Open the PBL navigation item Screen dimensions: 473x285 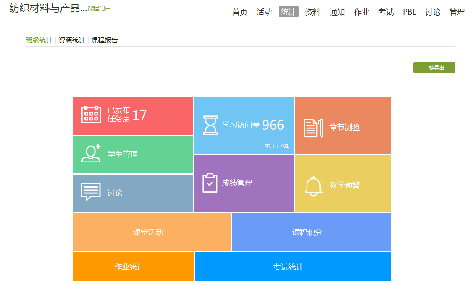409,12
